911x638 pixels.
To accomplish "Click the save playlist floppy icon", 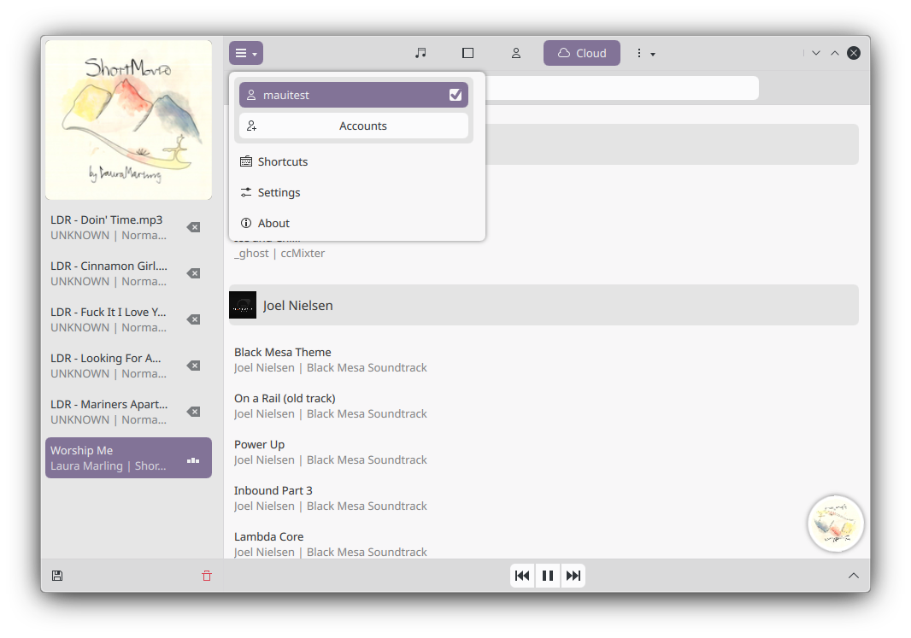I will click(x=57, y=576).
